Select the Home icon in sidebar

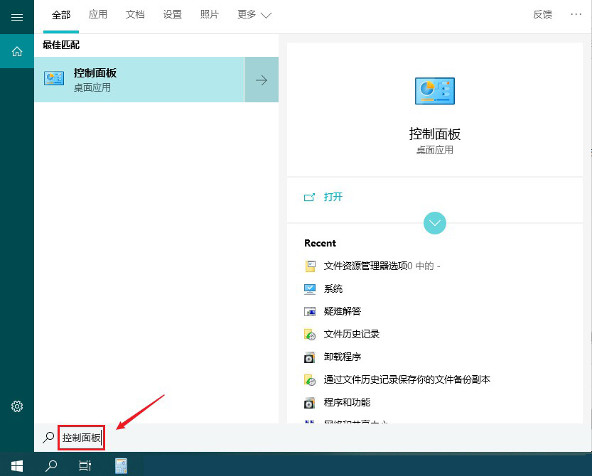pyautogui.click(x=17, y=51)
